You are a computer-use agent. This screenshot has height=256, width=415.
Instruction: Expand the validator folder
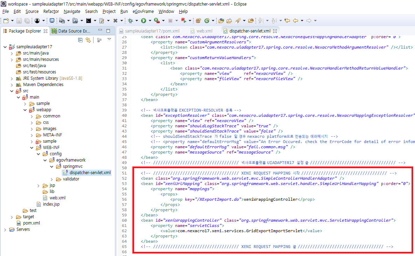pyautogui.click(x=51, y=179)
